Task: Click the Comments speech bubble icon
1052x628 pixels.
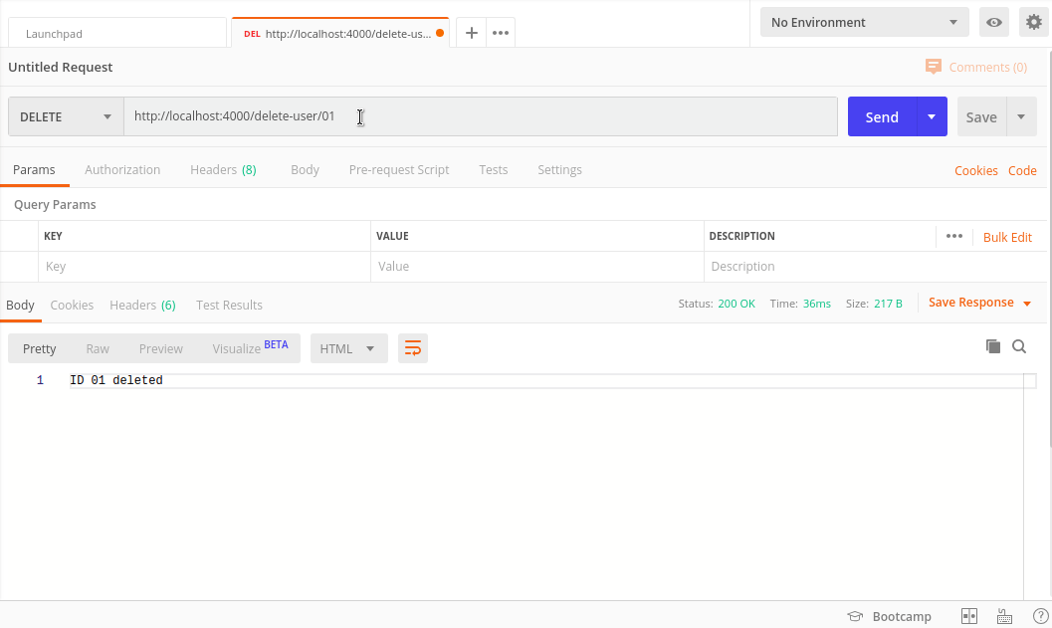Action: coord(933,67)
